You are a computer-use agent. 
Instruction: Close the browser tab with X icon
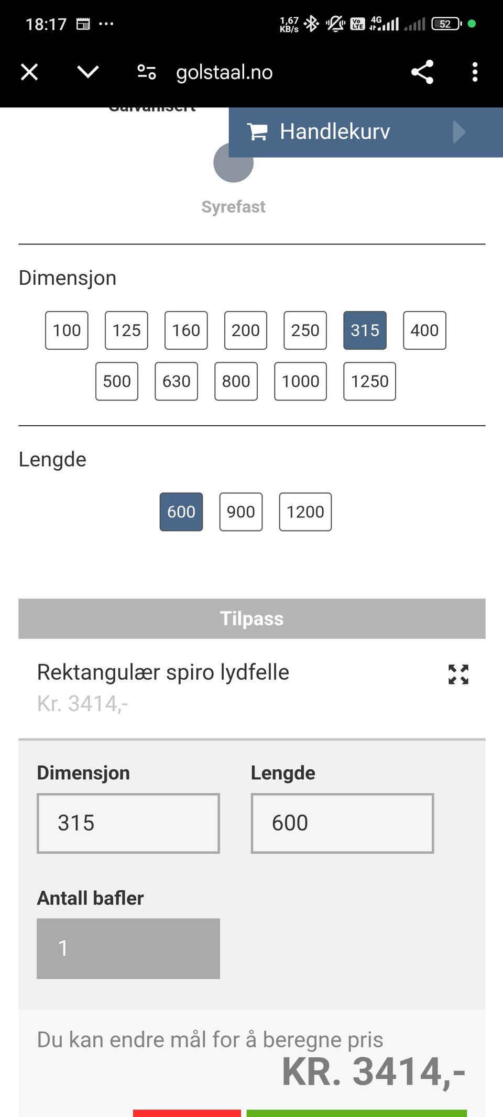point(29,72)
